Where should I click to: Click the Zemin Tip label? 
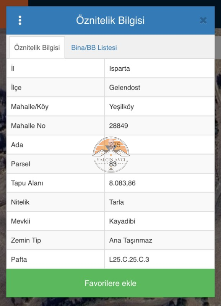(26, 241)
